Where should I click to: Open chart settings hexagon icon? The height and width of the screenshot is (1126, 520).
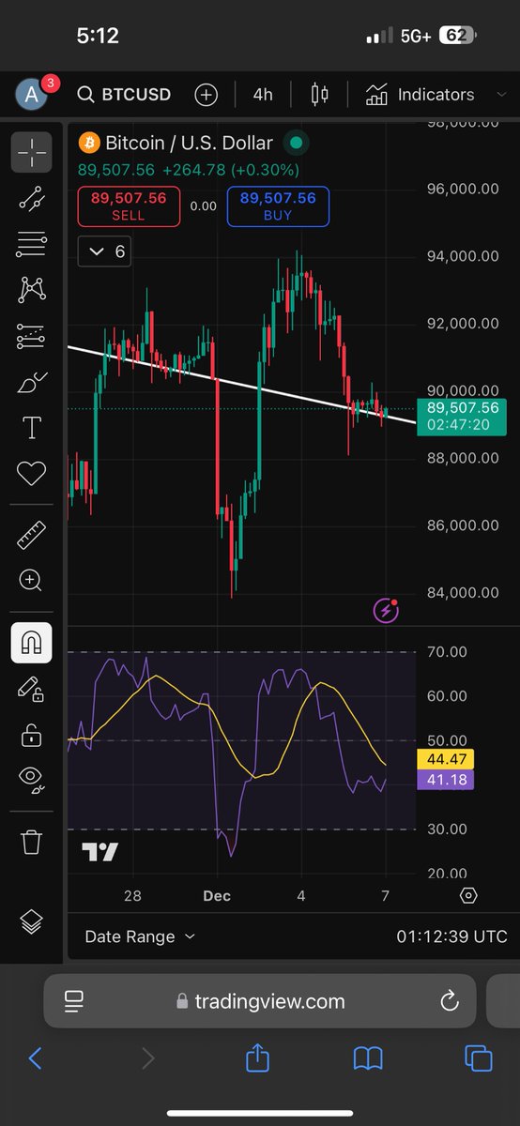click(x=468, y=895)
